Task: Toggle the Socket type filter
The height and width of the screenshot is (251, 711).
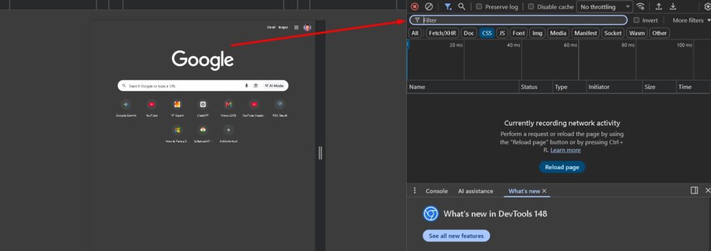Action: pos(613,33)
